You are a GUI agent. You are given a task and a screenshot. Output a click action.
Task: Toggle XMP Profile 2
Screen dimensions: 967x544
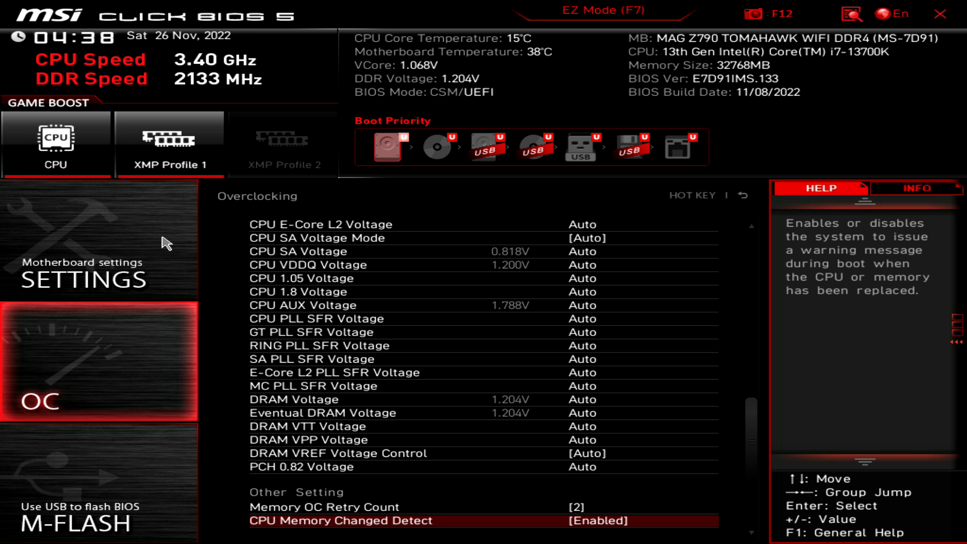pos(284,145)
